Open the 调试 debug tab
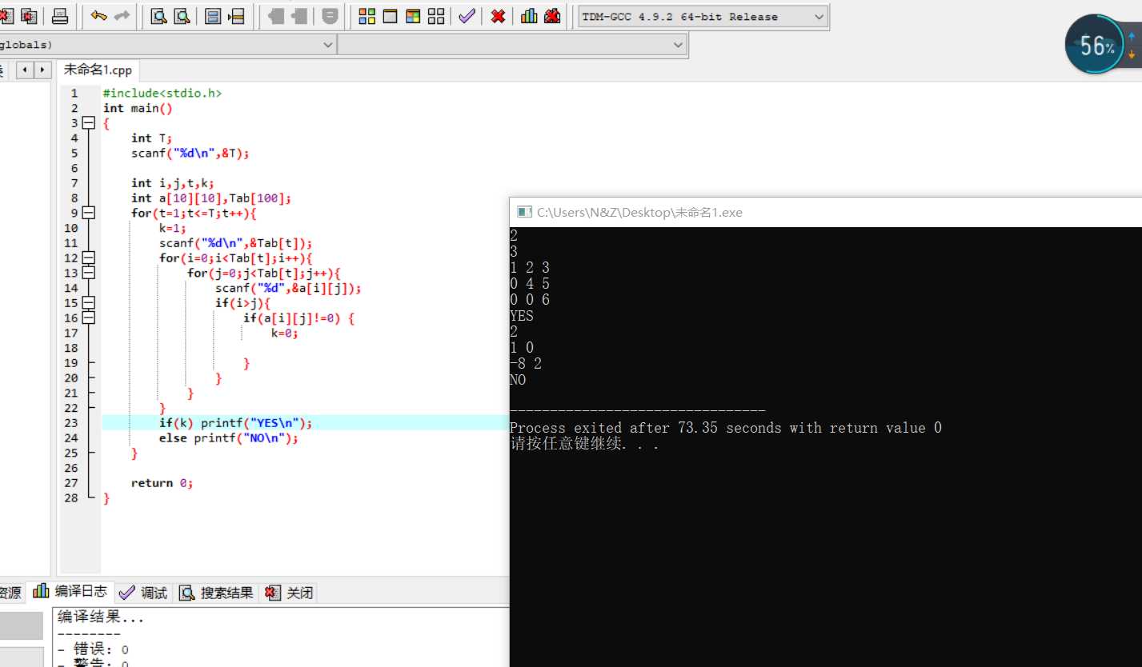The width and height of the screenshot is (1142, 667). point(143,593)
